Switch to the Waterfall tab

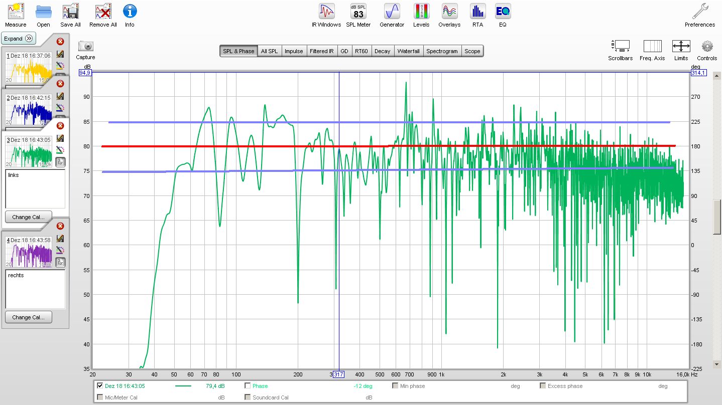coord(408,51)
